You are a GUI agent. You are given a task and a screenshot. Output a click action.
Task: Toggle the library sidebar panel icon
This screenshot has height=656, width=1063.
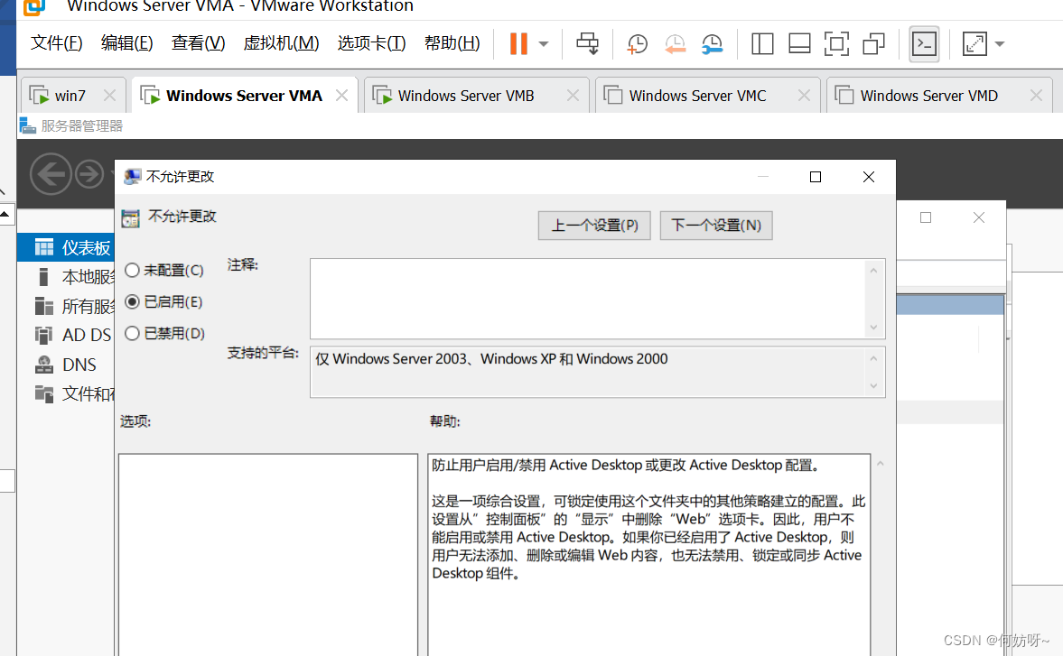point(762,43)
